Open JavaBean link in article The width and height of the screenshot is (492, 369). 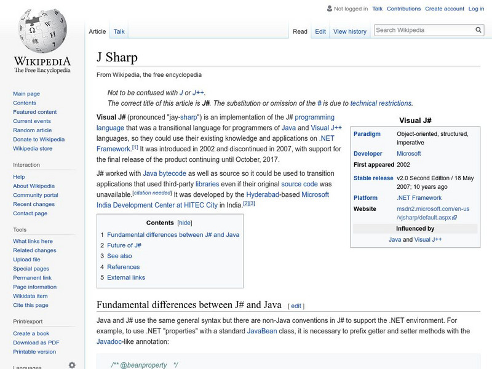pyautogui.click(x=262, y=331)
